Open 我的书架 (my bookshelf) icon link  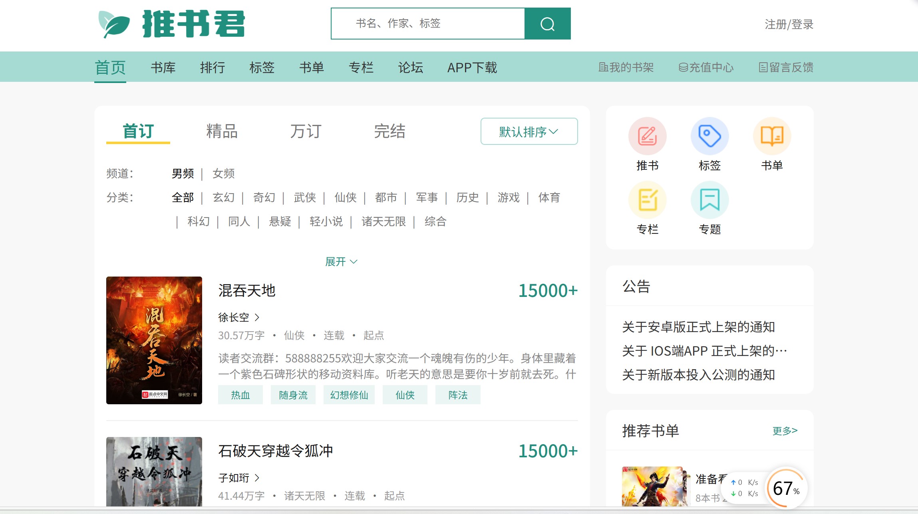click(x=626, y=67)
